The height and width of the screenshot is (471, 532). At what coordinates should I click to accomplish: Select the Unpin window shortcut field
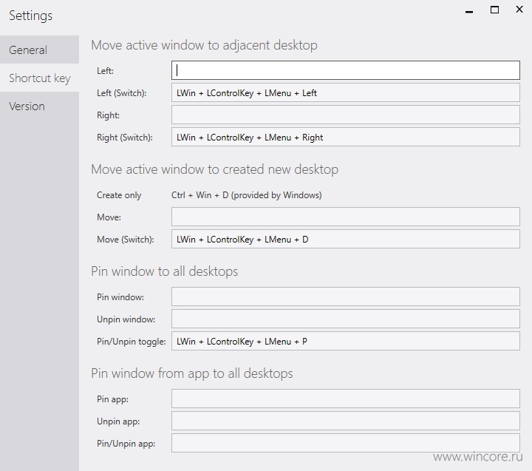pyautogui.click(x=345, y=319)
